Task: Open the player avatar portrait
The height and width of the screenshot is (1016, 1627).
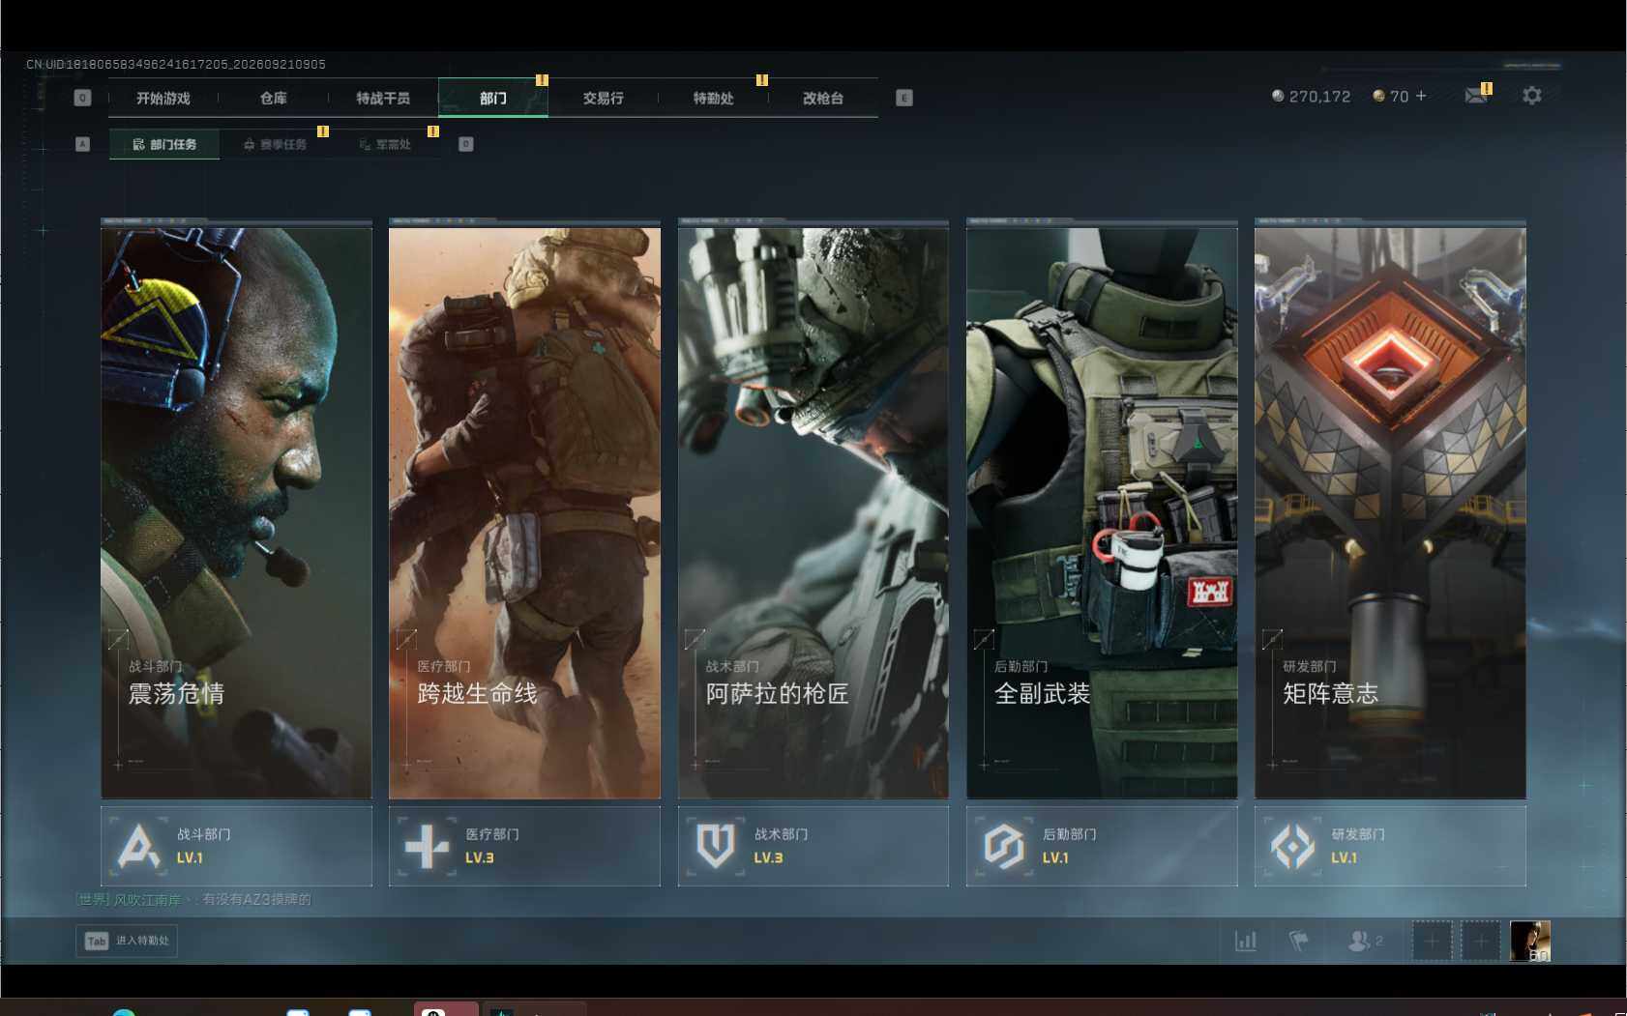Action: (x=1530, y=941)
